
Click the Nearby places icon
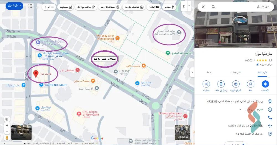click(236, 84)
